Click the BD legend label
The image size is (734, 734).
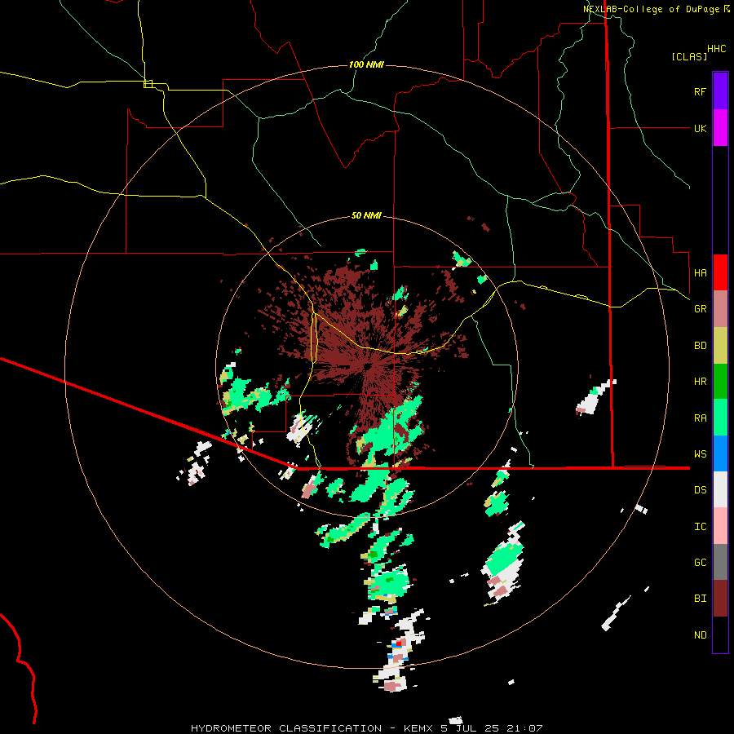[x=700, y=346]
